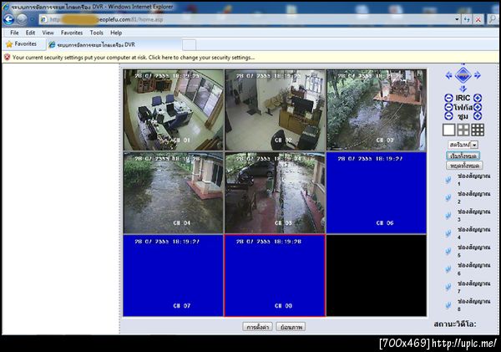Click the settings (การตั้งค่า) button
This screenshot has height=352, width=501.
click(x=257, y=327)
